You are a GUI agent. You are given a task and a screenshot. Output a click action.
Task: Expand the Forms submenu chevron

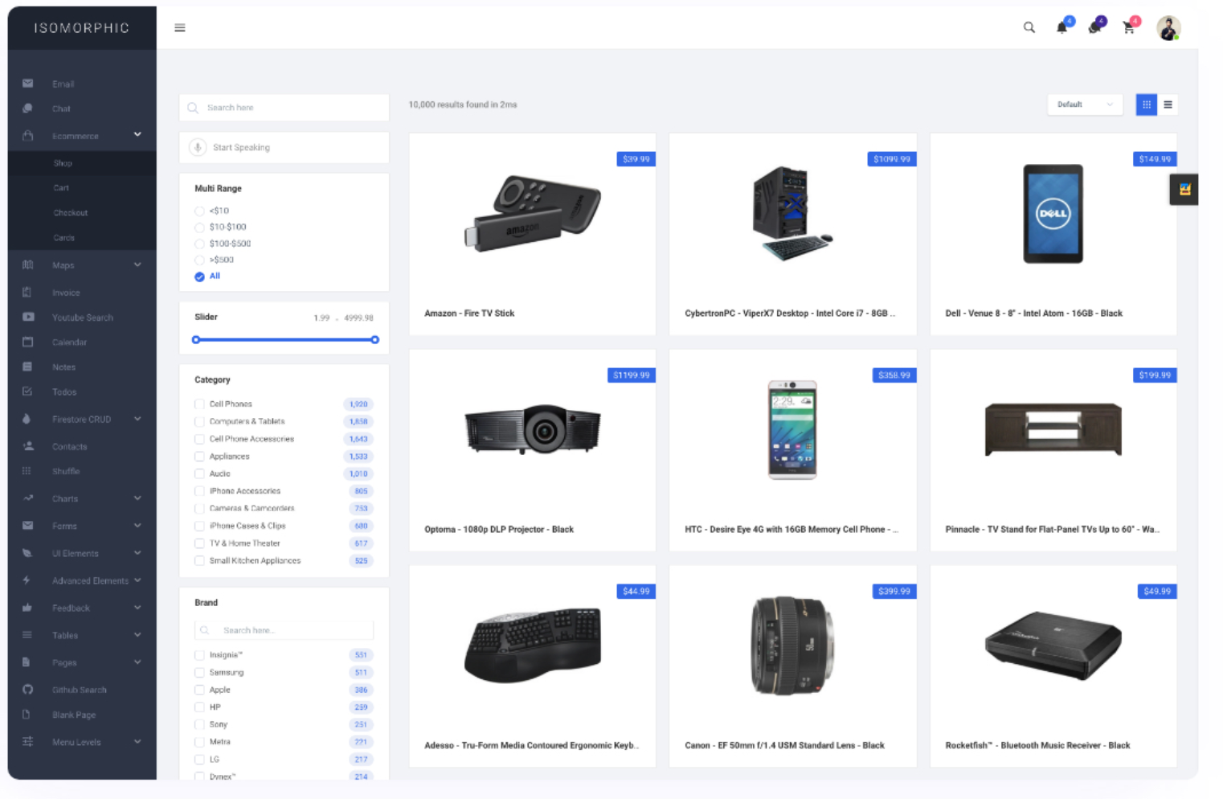[x=137, y=526]
